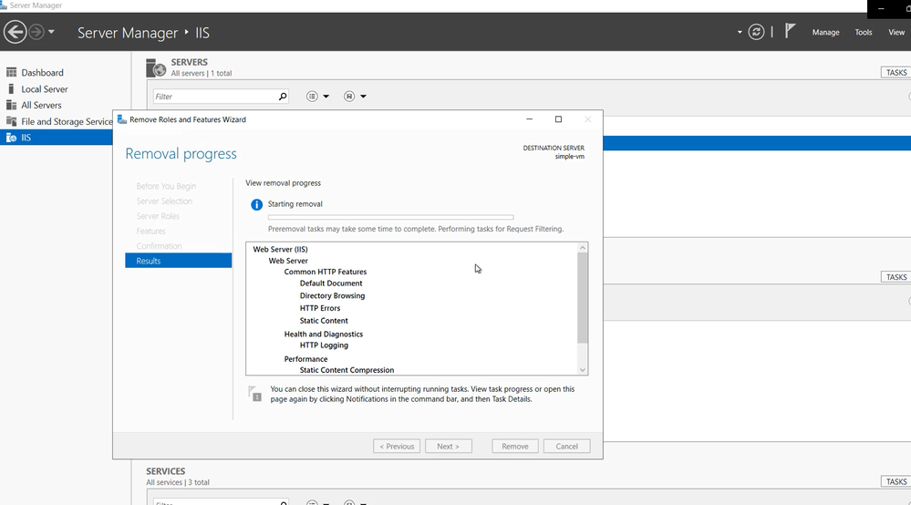The image size is (911, 505).
Task: Select Static Content entry
Action: (325, 321)
